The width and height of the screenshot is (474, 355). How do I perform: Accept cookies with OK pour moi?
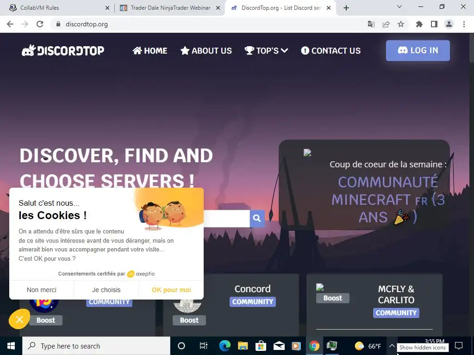(x=171, y=290)
